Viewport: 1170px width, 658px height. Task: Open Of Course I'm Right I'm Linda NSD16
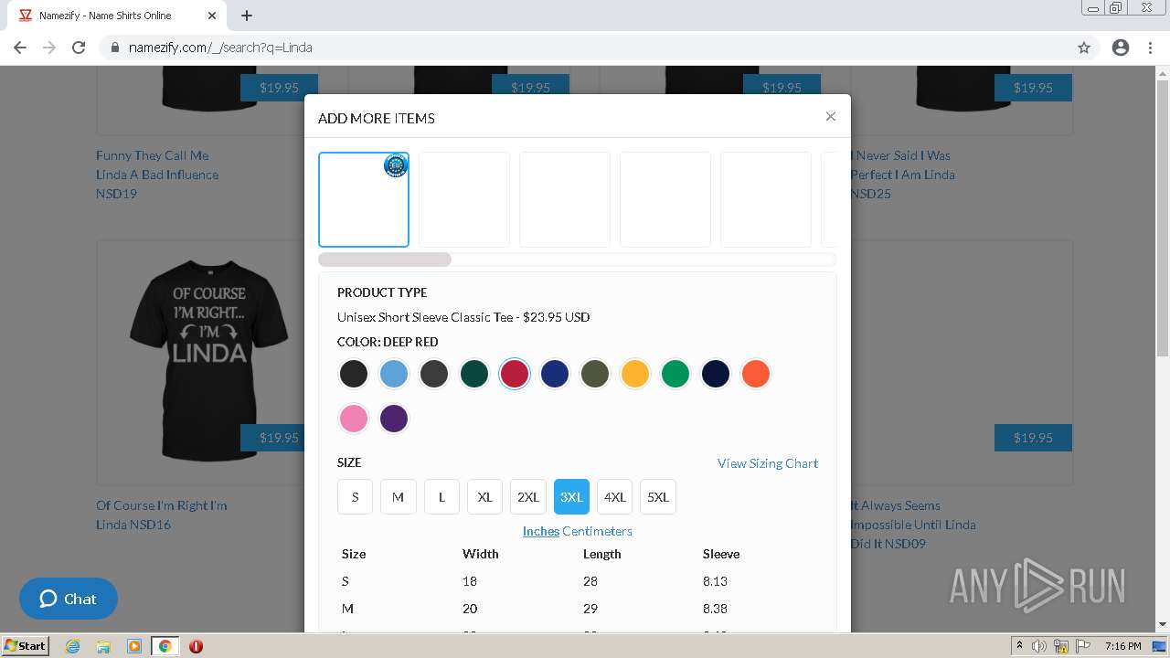[162, 515]
